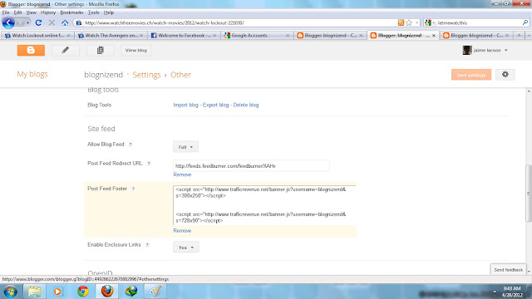Click Remove under Post Feed Footer
The image size is (532, 299).
coord(182,231)
